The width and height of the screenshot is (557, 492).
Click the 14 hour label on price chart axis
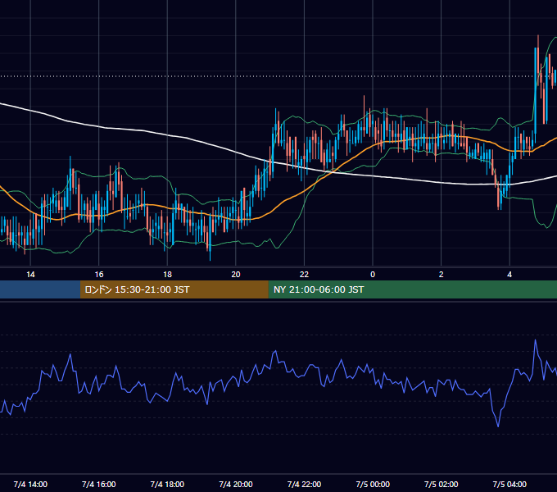[30, 275]
